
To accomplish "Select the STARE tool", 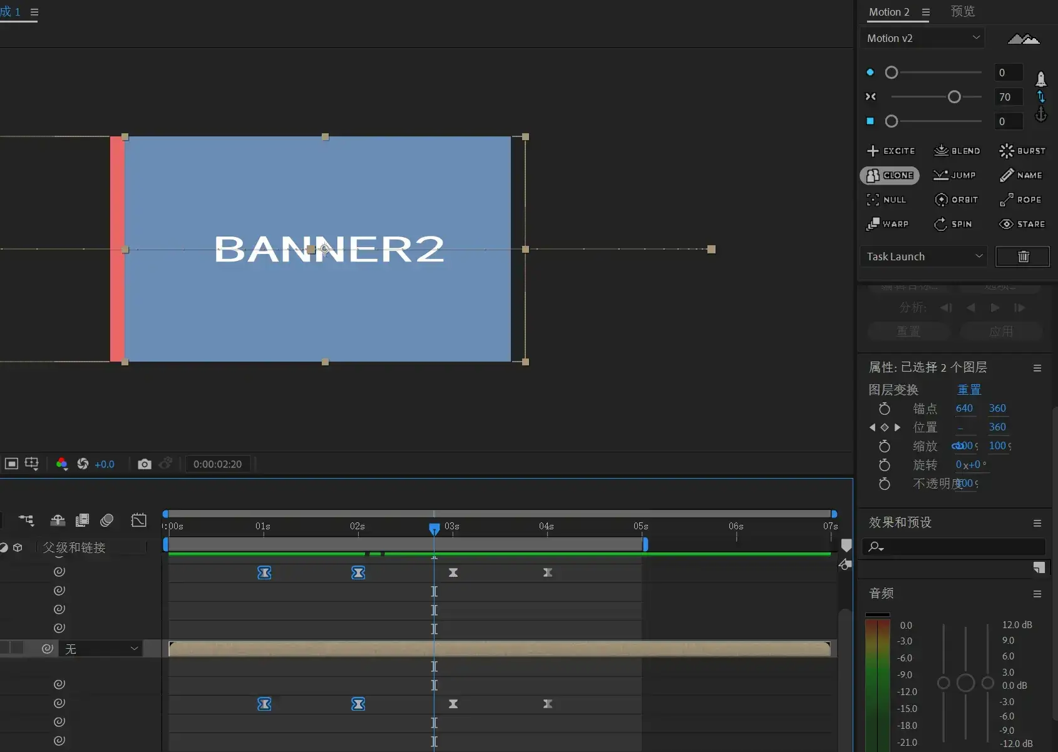I will (x=1022, y=224).
